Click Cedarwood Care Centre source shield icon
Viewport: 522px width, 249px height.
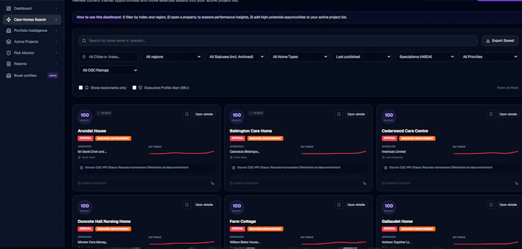[386, 168]
